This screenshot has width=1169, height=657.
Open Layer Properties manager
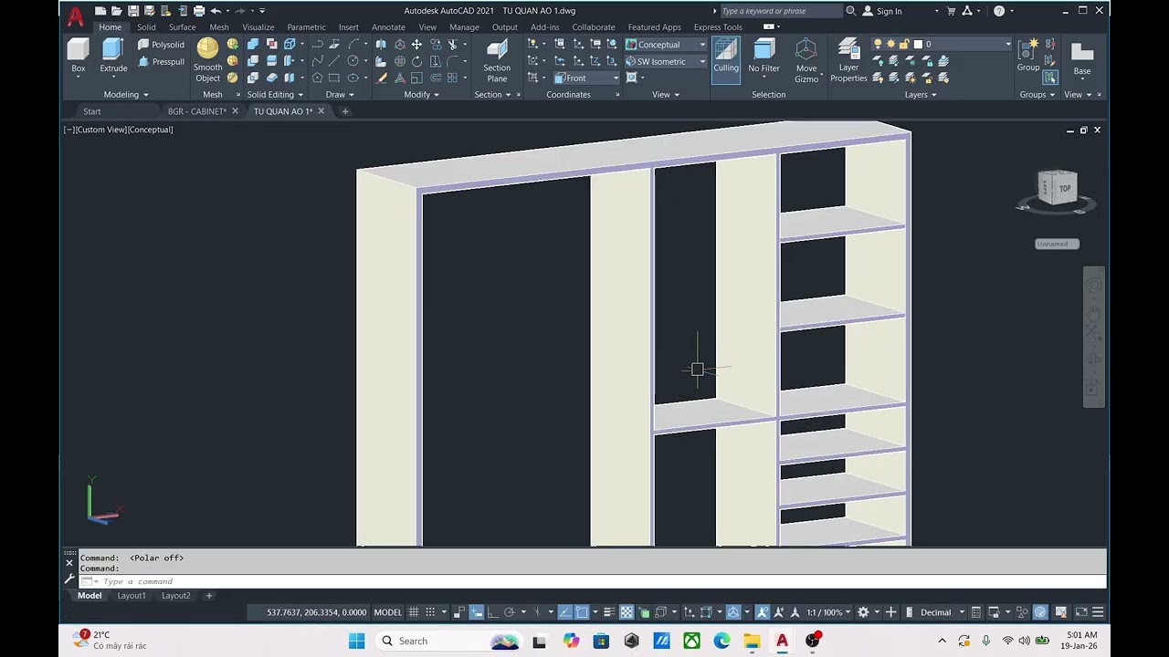tap(848, 60)
